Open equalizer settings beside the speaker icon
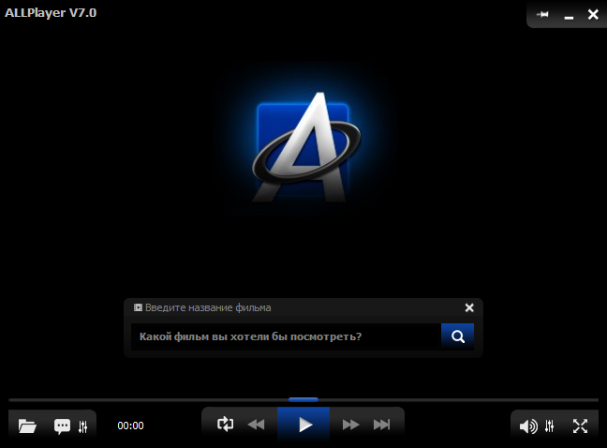The width and height of the screenshot is (607, 448). (x=550, y=426)
